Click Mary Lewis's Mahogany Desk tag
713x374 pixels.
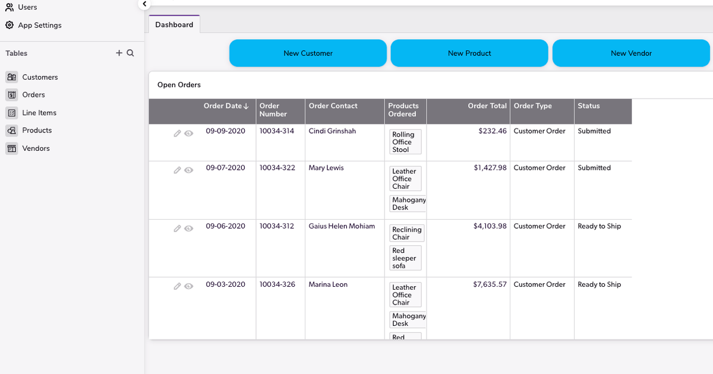coord(408,204)
